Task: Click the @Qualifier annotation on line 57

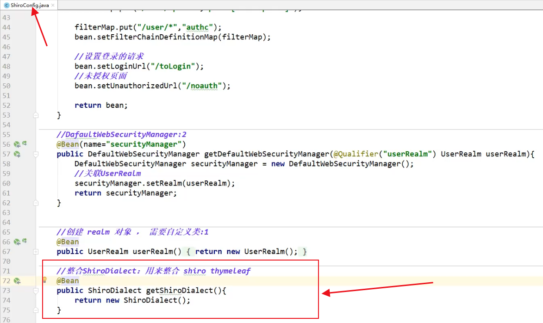Action: (356, 154)
